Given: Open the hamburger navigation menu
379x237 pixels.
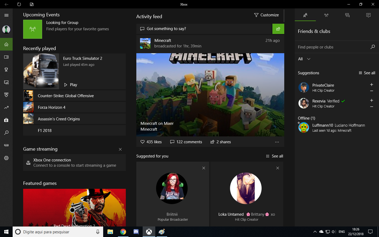Looking at the screenshot, I should tap(6, 15).
